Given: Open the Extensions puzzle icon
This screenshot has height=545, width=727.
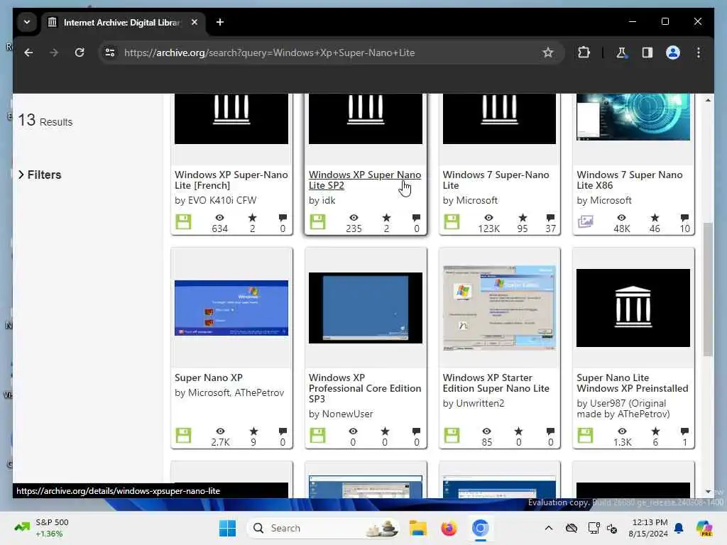Looking at the screenshot, I should [x=584, y=53].
